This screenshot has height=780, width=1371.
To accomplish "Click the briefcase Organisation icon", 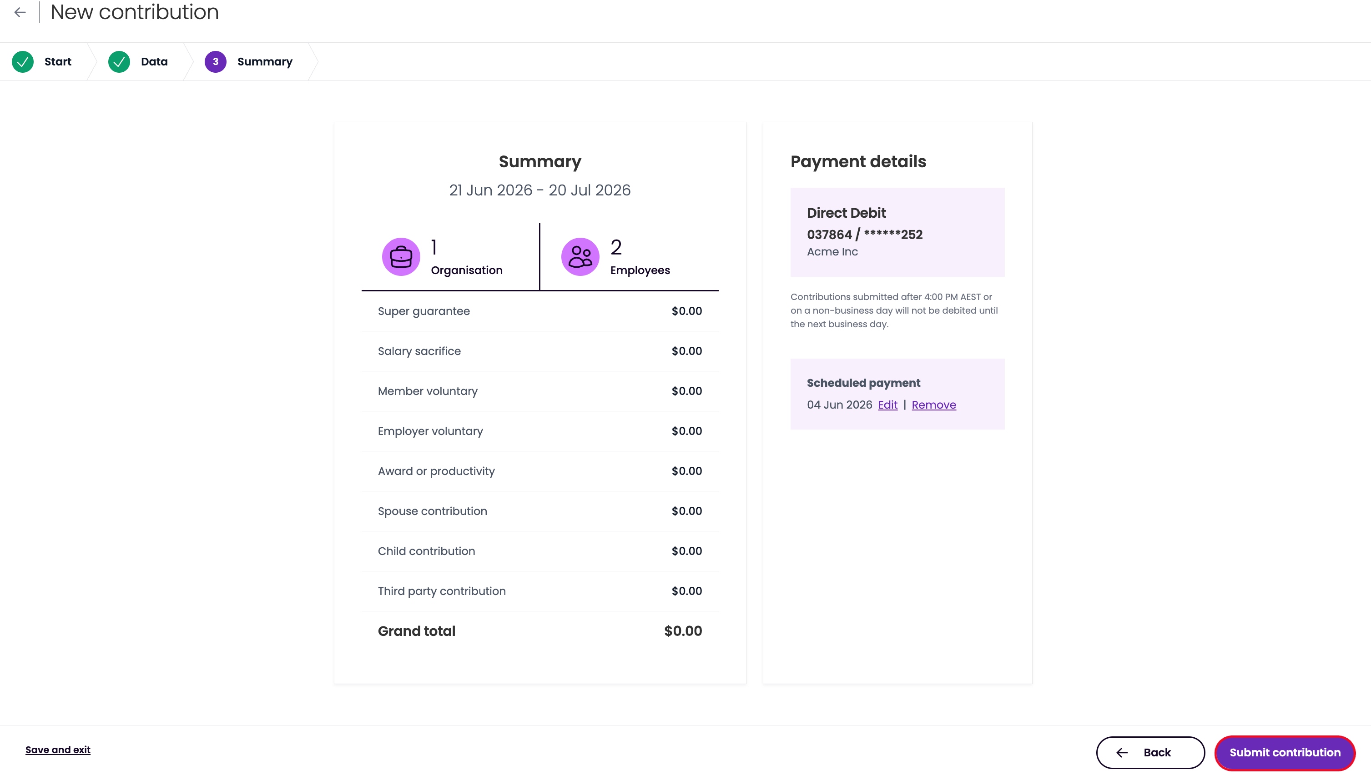I will tap(401, 257).
